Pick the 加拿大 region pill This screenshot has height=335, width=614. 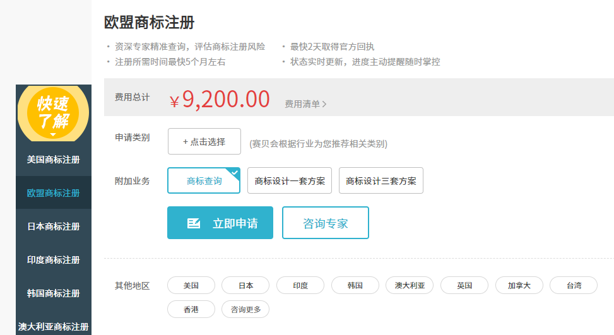coord(519,285)
